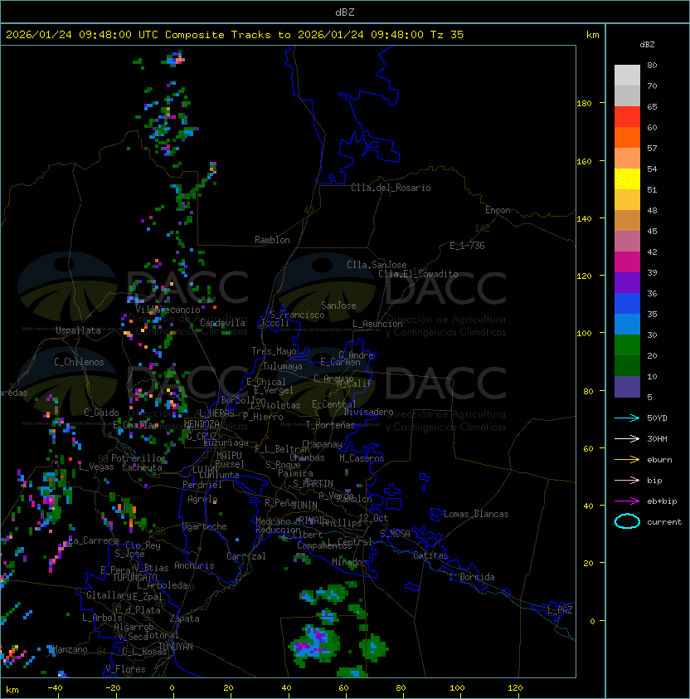Click the '-20' horizontal axis tick label
690x699 pixels.
(113, 688)
